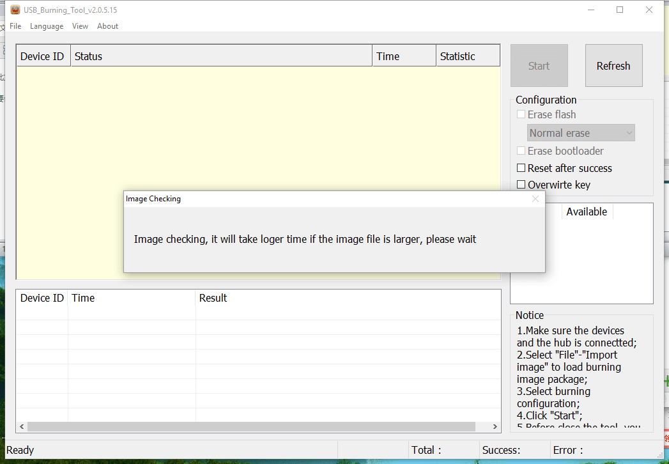Maximize the USB Burning Tool window
Image resolution: width=669 pixels, height=464 pixels.
pyautogui.click(x=620, y=10)
